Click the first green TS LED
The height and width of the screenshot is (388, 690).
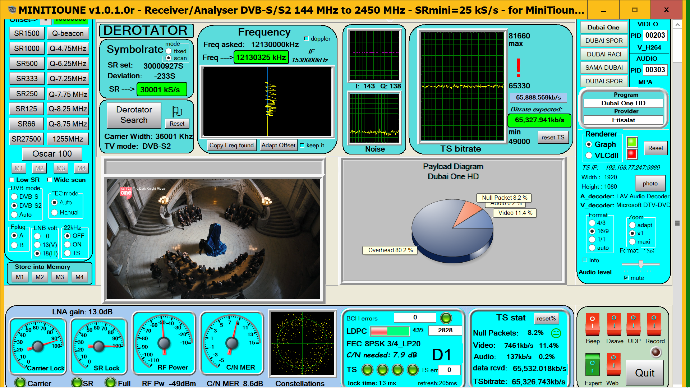tap(367, 369)
